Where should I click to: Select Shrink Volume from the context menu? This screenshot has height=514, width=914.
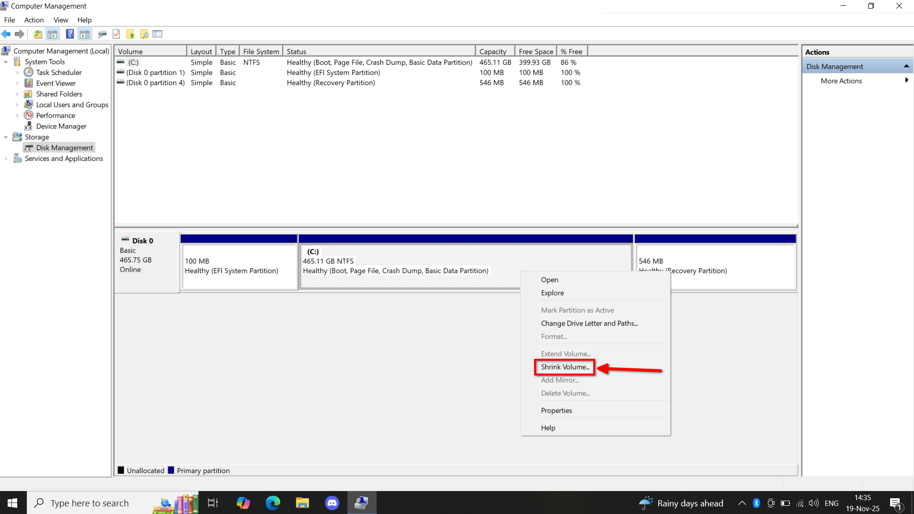(565, 367)
